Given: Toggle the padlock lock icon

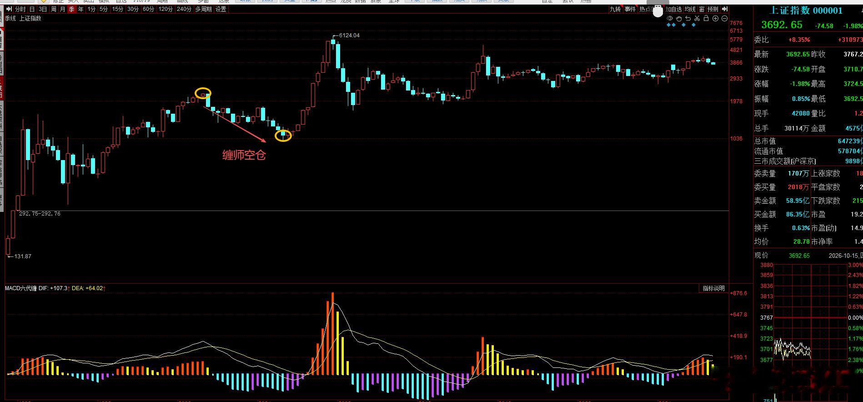Looking at the screenshot, I should 706,18.
